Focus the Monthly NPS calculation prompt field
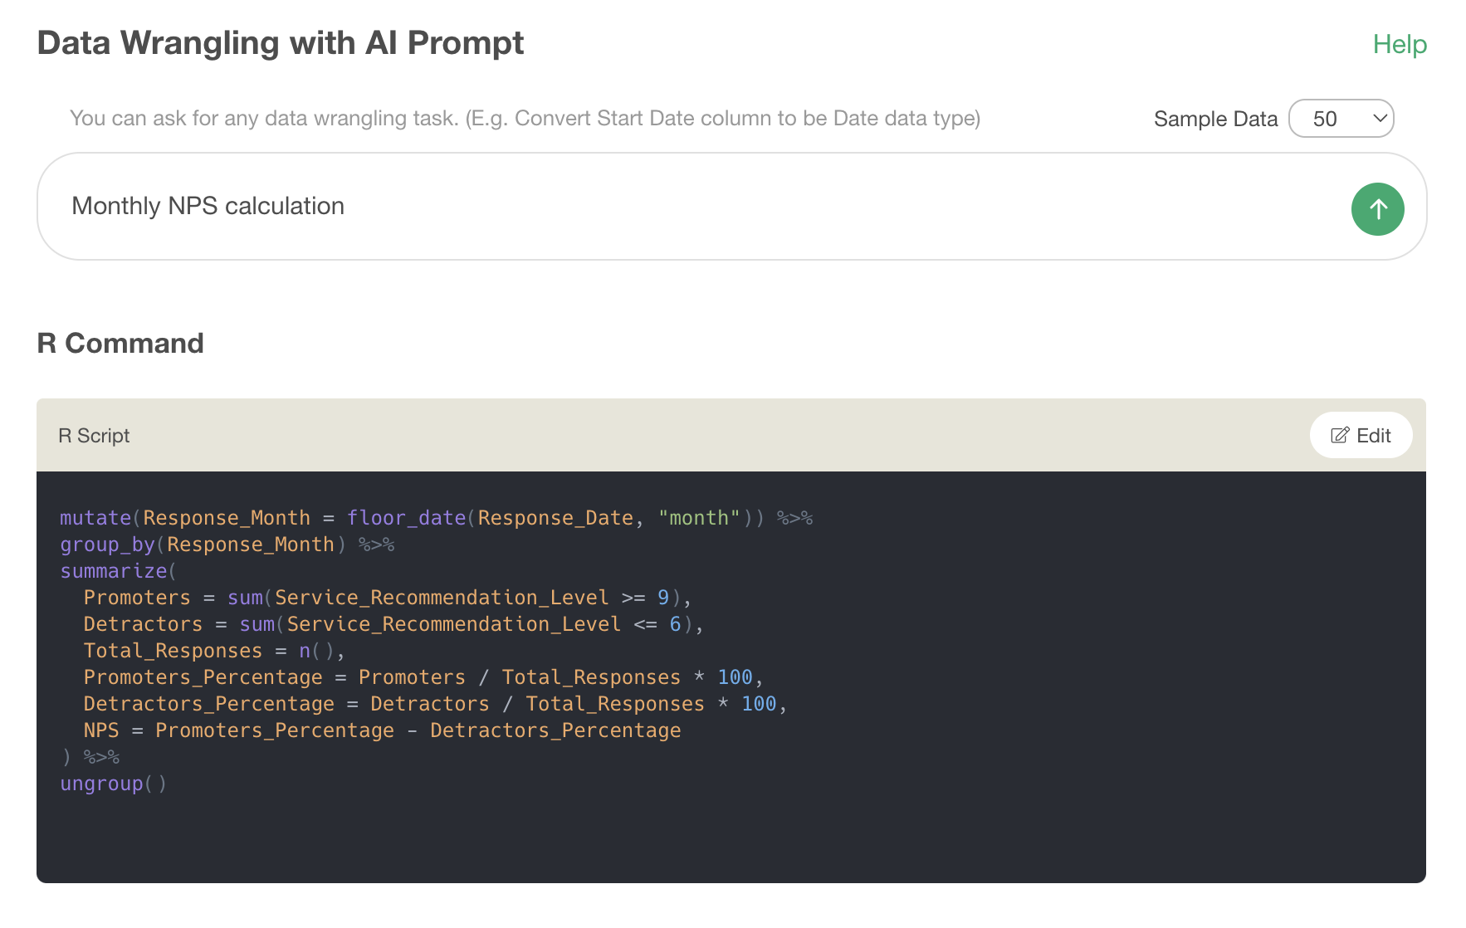 [664, 206]
